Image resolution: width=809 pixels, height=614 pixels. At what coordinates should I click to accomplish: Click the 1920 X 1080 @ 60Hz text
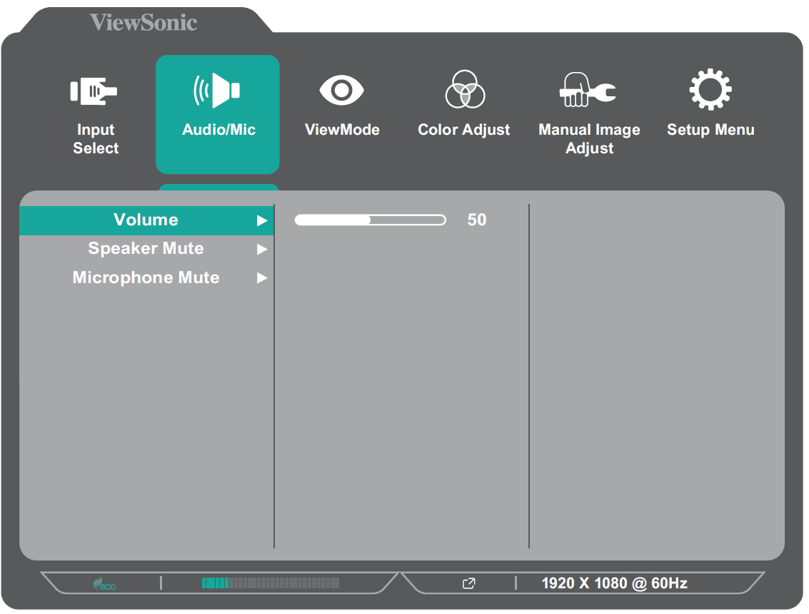(x=614, y=583)
